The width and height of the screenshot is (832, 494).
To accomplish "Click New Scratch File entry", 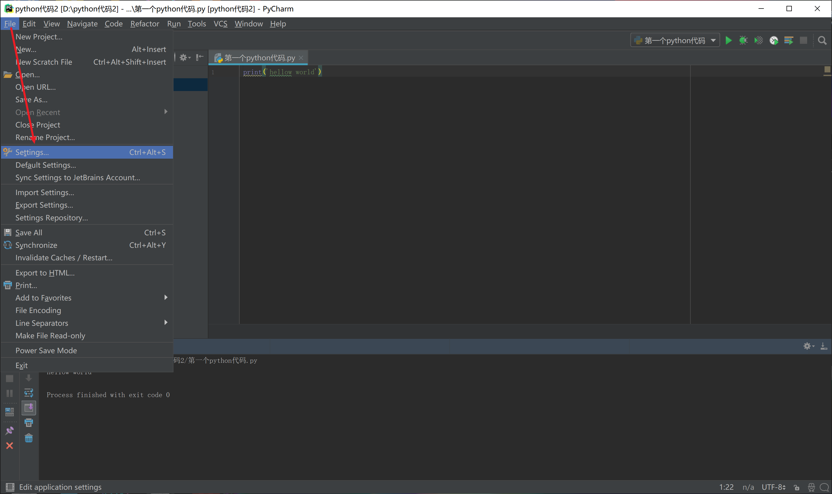I will [87, 62].
